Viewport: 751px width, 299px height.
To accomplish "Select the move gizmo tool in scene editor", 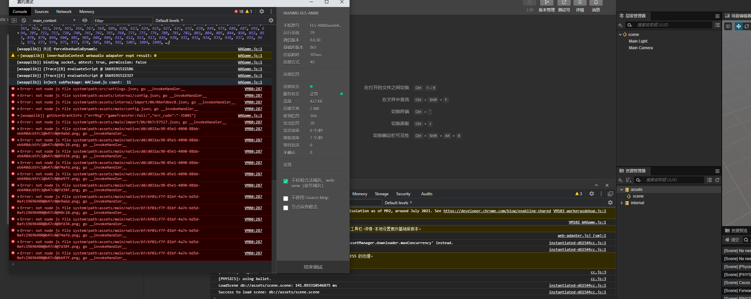I will (738, 26).
